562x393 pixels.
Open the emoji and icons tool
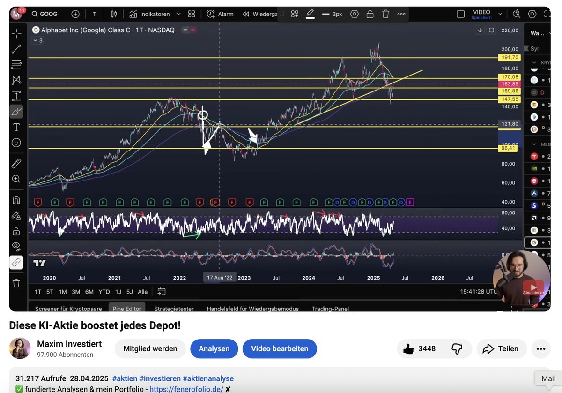coord(16,143)
